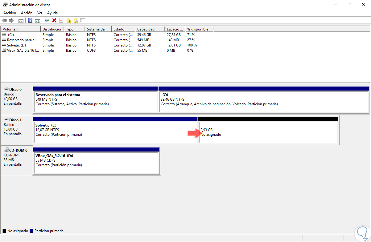
Task: Click the Administración de discos title bar icon
Action: (5, 5)
